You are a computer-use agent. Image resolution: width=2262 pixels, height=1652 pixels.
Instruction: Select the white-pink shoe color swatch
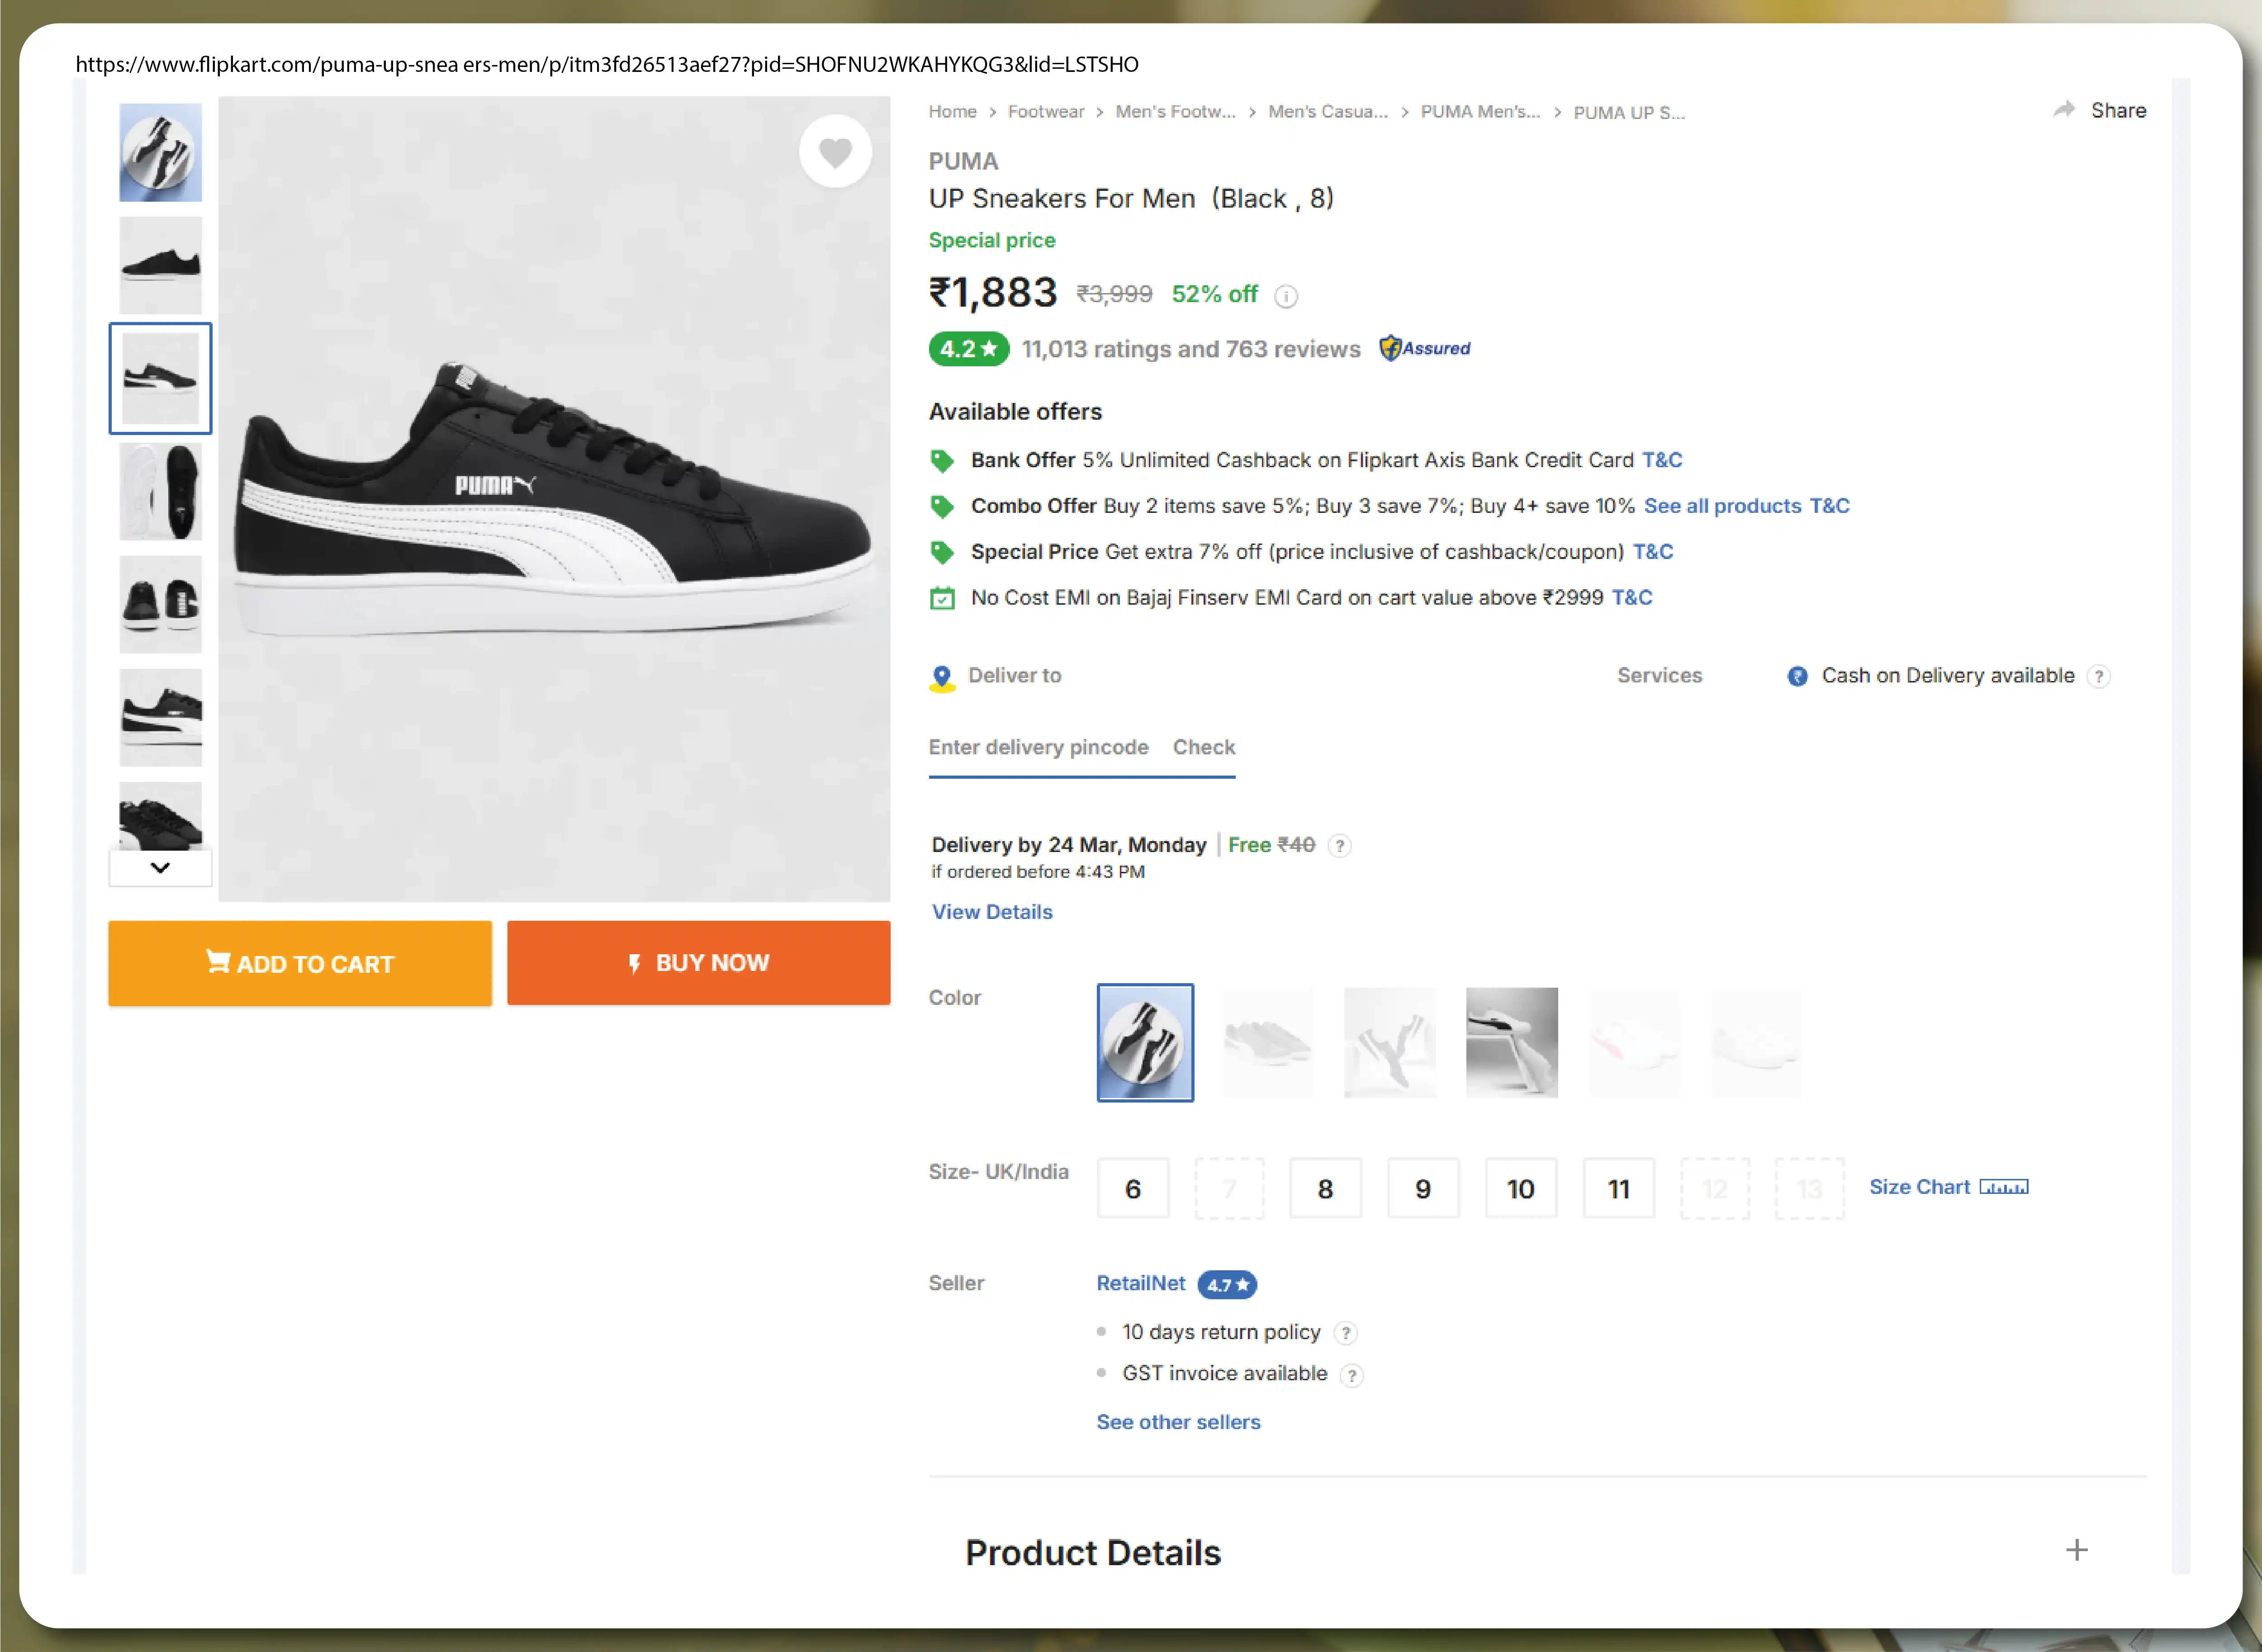(x=1634, y=1043)
